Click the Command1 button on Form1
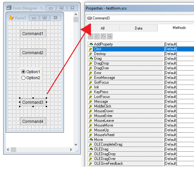Image resolution: width=194 pixels, height=173 pixels. (x=33, y=33)
